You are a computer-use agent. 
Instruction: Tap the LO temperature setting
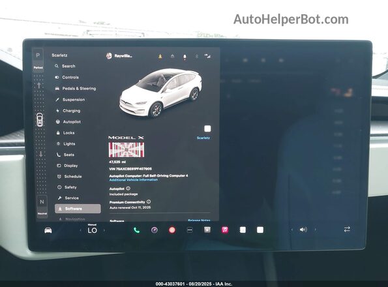[93, 230]
